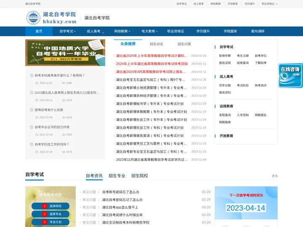
Task: Open the 中国地质大学 自考专科 banner image
Action: [65, 53]
